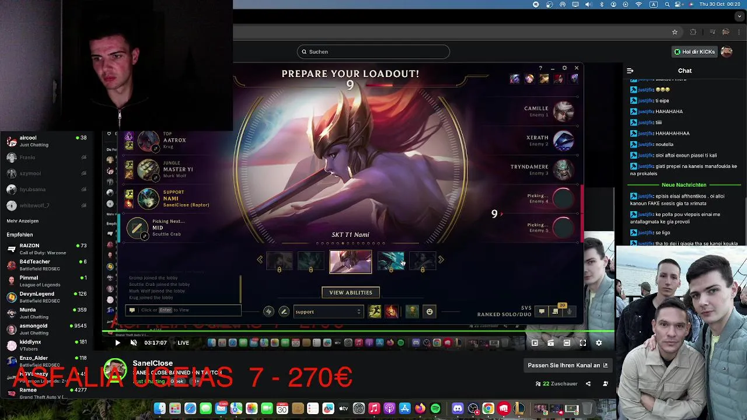
Task: Jump to Neue Nachrichten in chat
Action: [x=684, y=185]
